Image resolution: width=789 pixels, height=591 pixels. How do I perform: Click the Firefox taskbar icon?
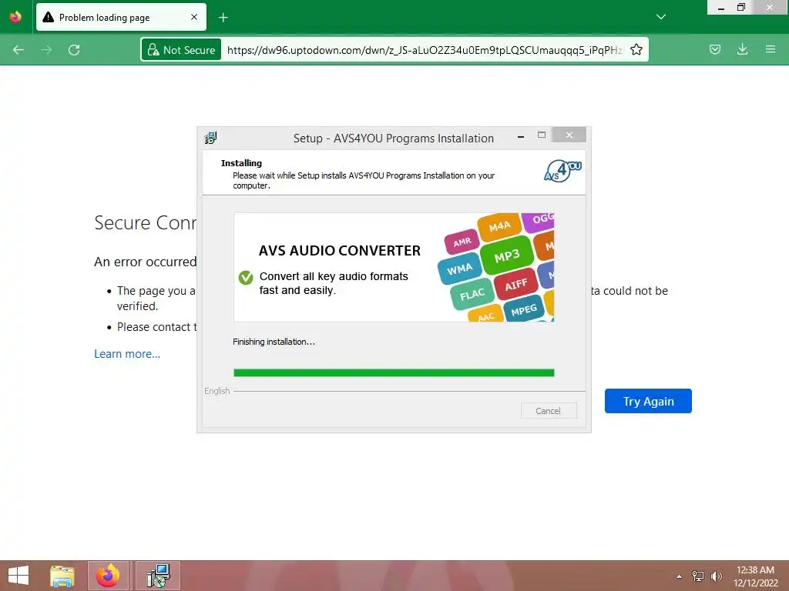coord(108,576)
